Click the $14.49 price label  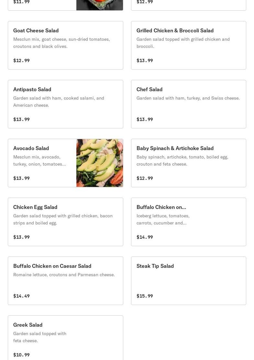tap(21, 296)
